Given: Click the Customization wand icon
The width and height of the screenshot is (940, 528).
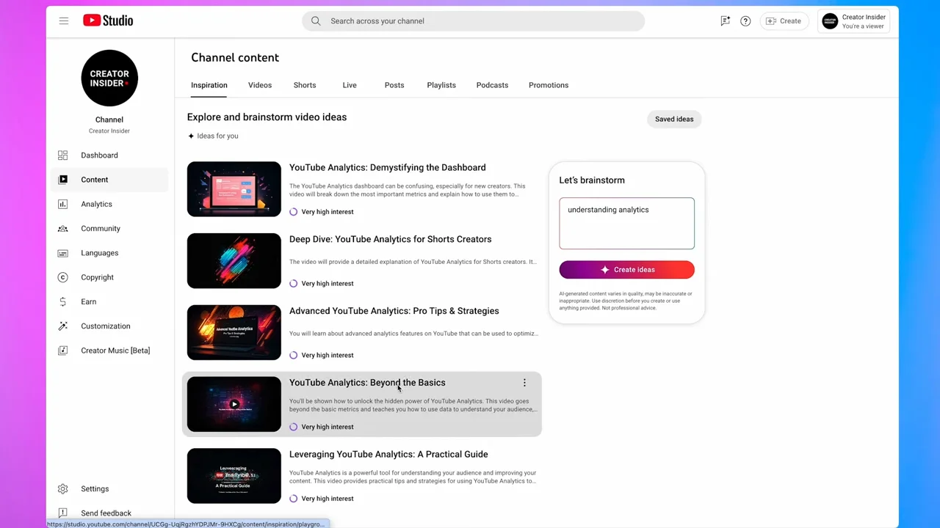Looking at the screenshot, I should (x=62, y=326).
